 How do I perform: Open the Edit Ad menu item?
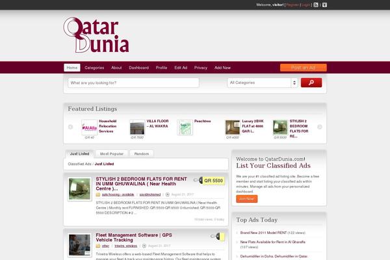pyautogui.click(x=181, y=68)
